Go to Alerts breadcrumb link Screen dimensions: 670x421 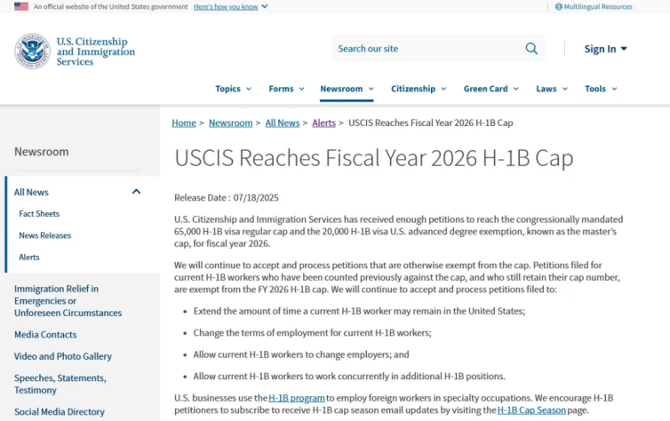pos(323,123)
